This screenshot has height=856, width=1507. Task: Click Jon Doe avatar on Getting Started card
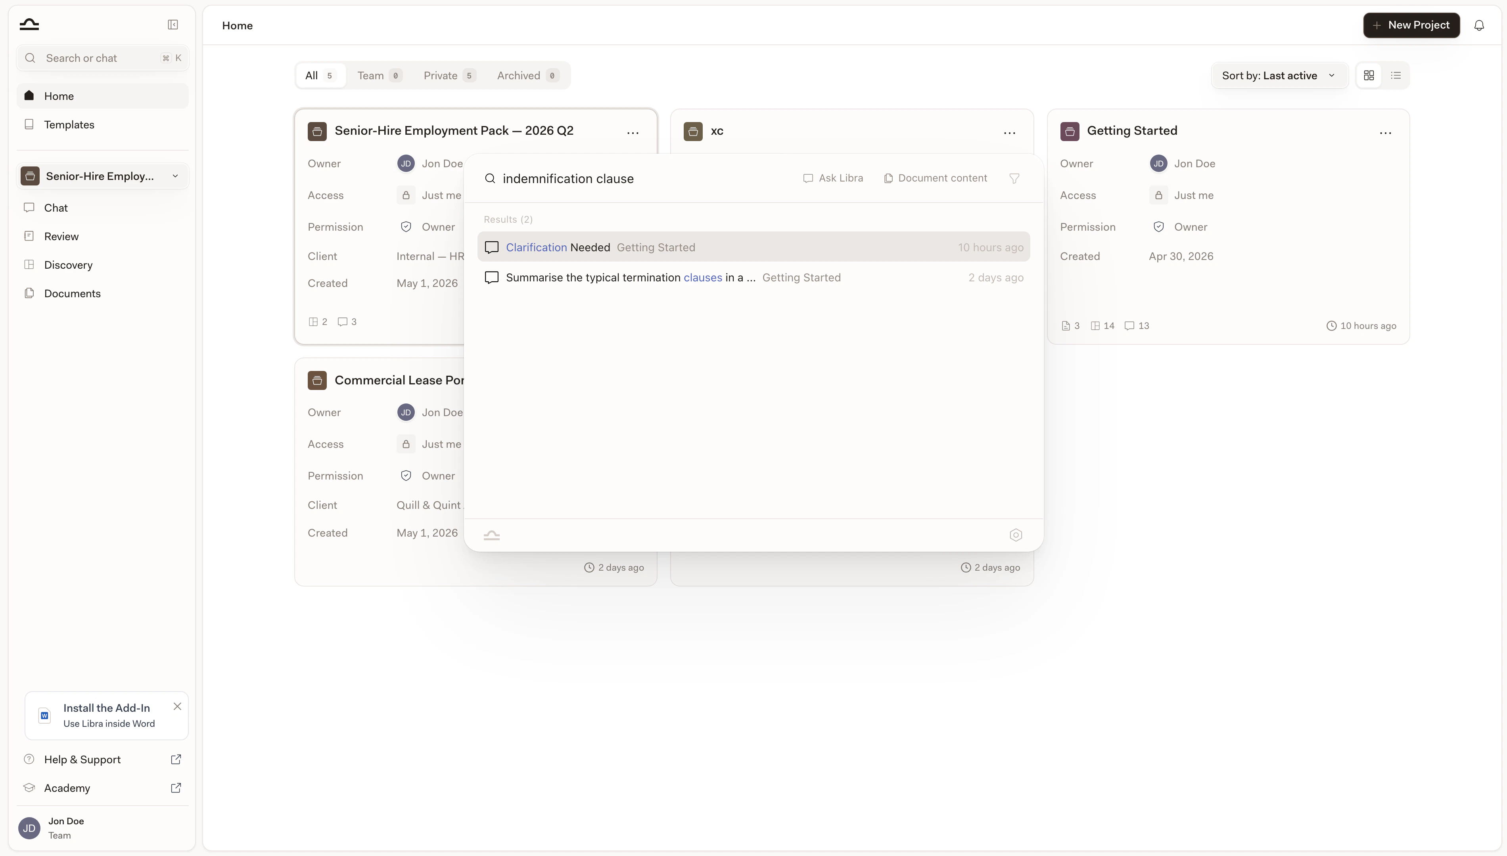(1158, 163)
